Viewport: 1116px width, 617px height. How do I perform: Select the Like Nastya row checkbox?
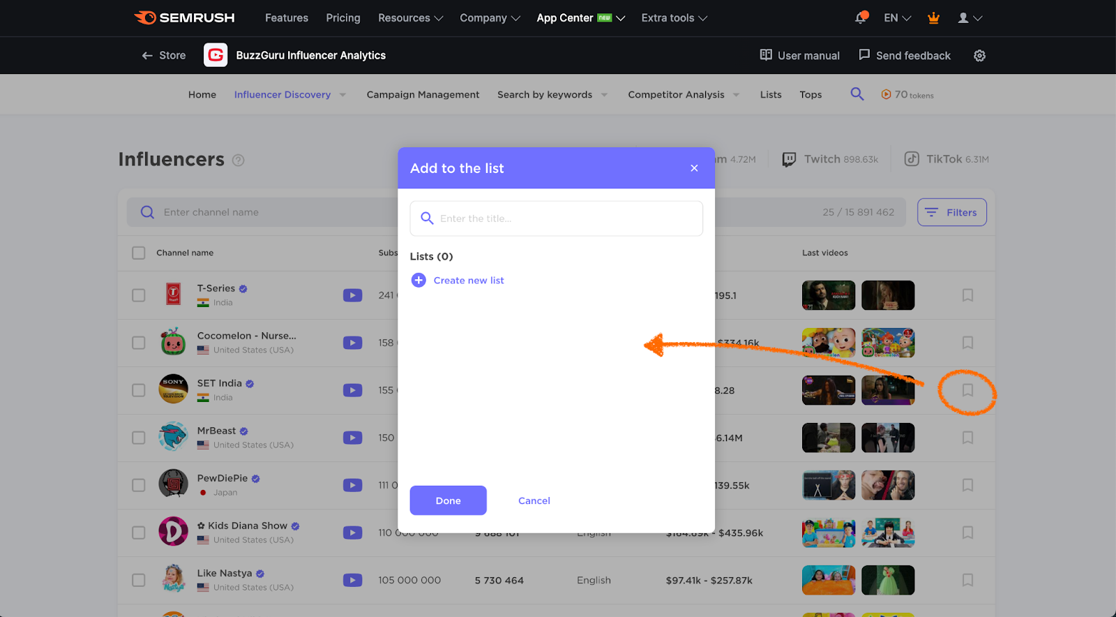(139, 580)
